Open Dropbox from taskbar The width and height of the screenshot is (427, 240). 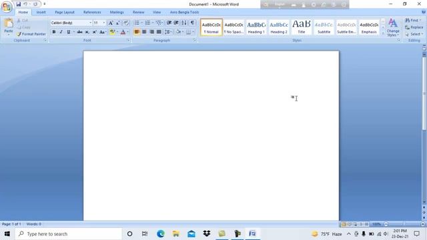[207, 234]
